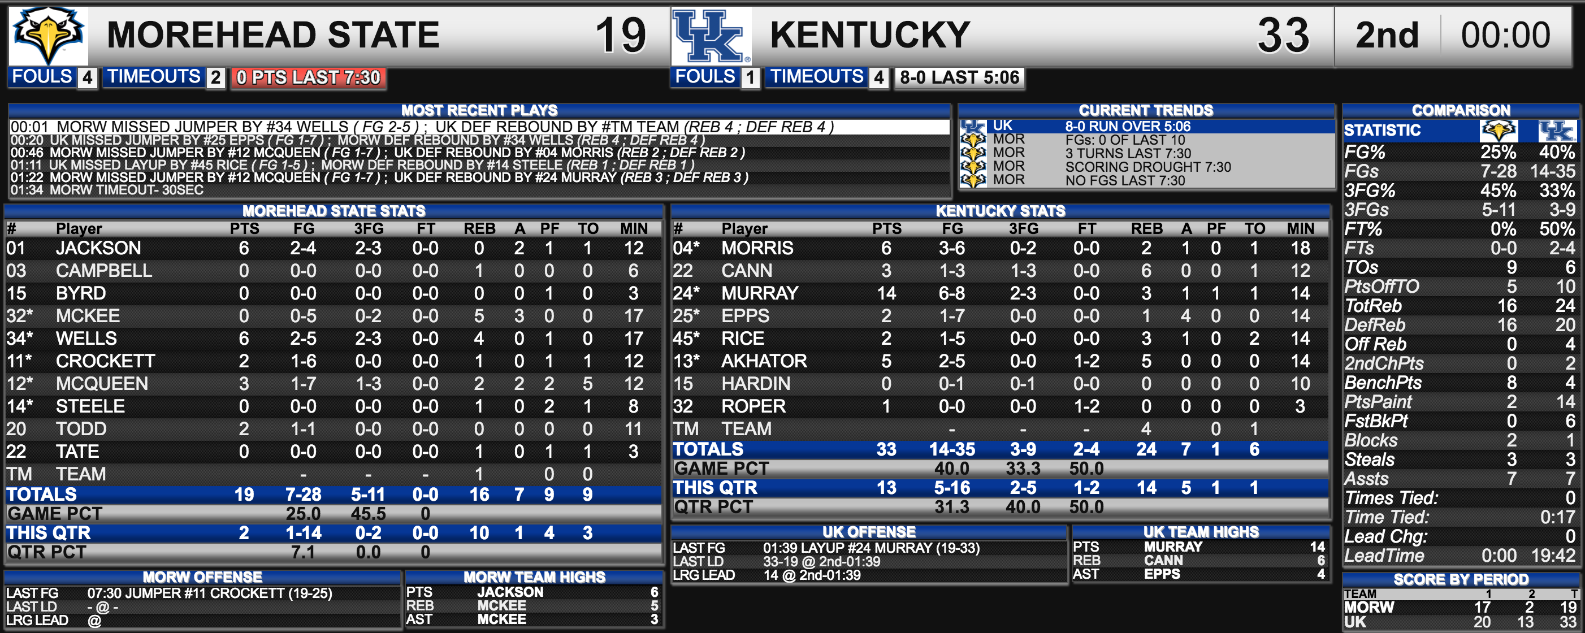The width and height of the screenshot is (1585, 633).
Task: Click the 8-0 LAST 5:06 run badge
Action: [x=959, y=77]
